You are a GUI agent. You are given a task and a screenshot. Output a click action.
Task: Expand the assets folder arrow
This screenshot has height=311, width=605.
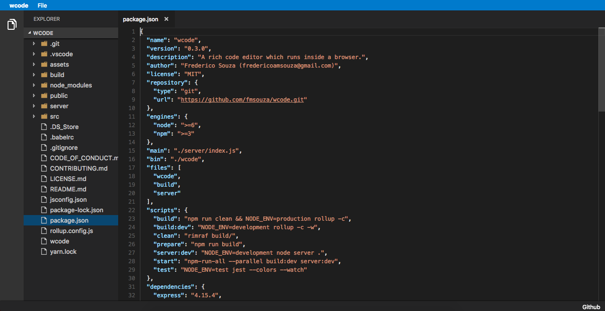coord(34,64)
